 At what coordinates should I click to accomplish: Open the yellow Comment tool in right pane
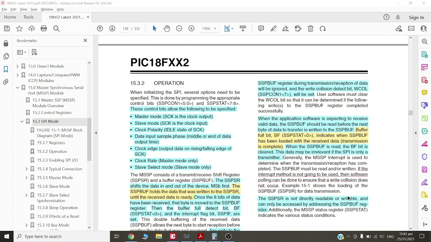pyautogui.click(x=425, y=93)
